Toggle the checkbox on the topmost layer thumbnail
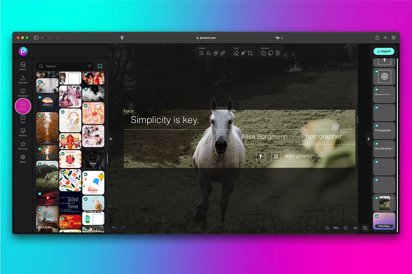 377,71
